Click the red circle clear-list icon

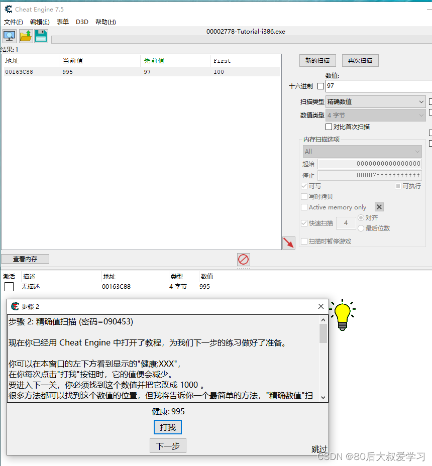click(244, 259)
